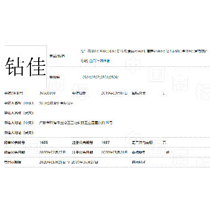Click the registration announcement issue number 1697

(x=106, y=143)
